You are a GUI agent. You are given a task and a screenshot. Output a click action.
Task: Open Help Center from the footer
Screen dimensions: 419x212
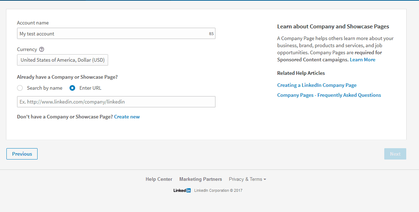tap(159, 179)
